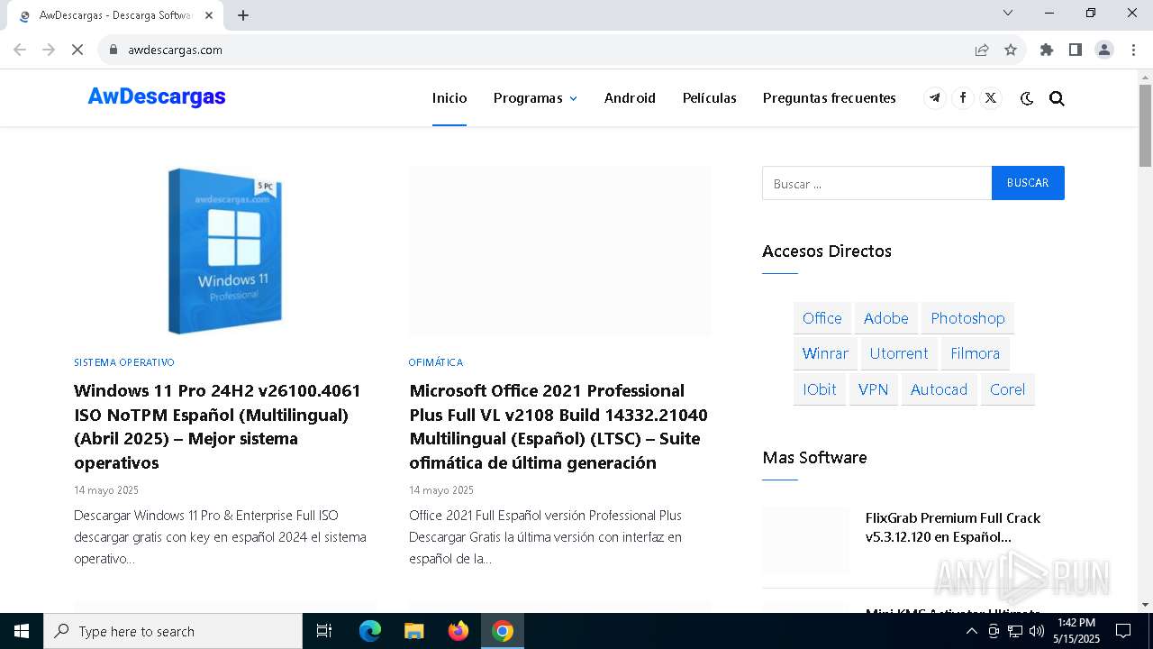The height and width of the screenshot is (649, 1153).
Task: Click the AwDescargas logo
Action: [x=157, y=97]
